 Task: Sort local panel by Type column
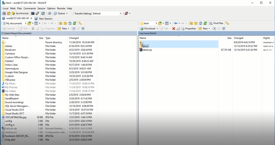(x=56, y=38)
